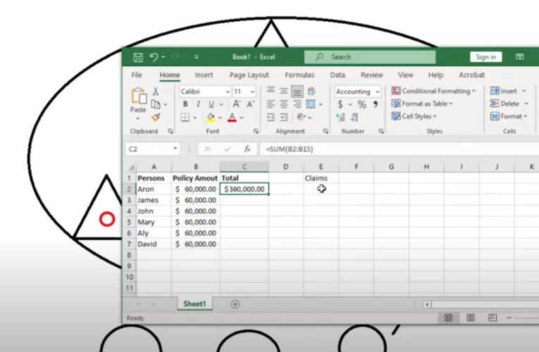Apply the Comma Style icon

coord(376,104)
